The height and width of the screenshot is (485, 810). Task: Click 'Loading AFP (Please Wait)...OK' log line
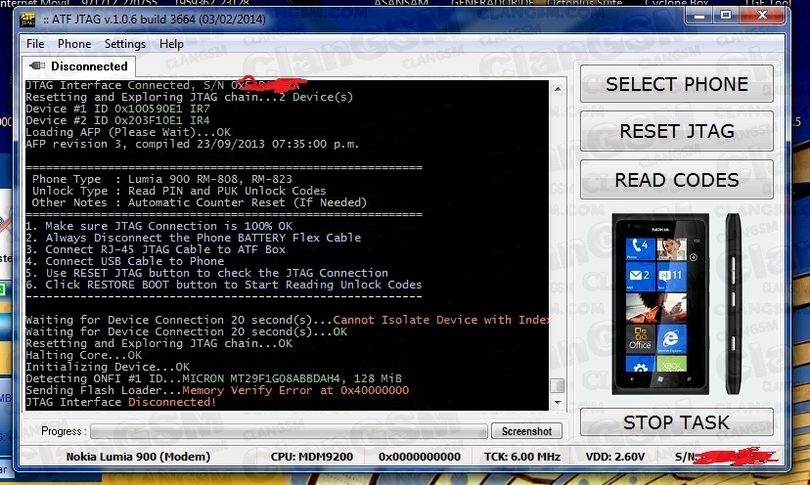click(128, 132)
